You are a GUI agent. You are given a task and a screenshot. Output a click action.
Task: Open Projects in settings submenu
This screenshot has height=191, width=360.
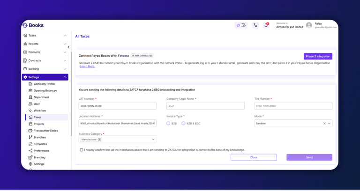[39, 124]
